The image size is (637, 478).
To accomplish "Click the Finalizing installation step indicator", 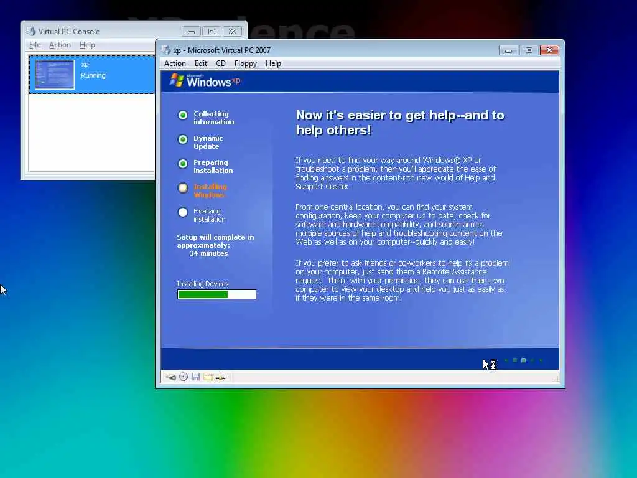I will [x=183, y=212].
